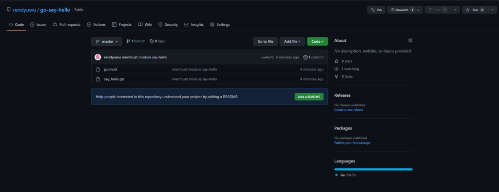
Task: Click the green Add a README button
Action: (309, 96)
